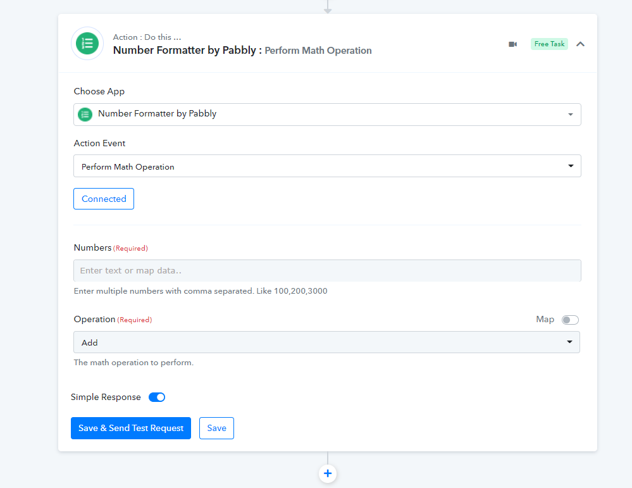Click the Number Formatter app icon in header

[x=87, y=44]
